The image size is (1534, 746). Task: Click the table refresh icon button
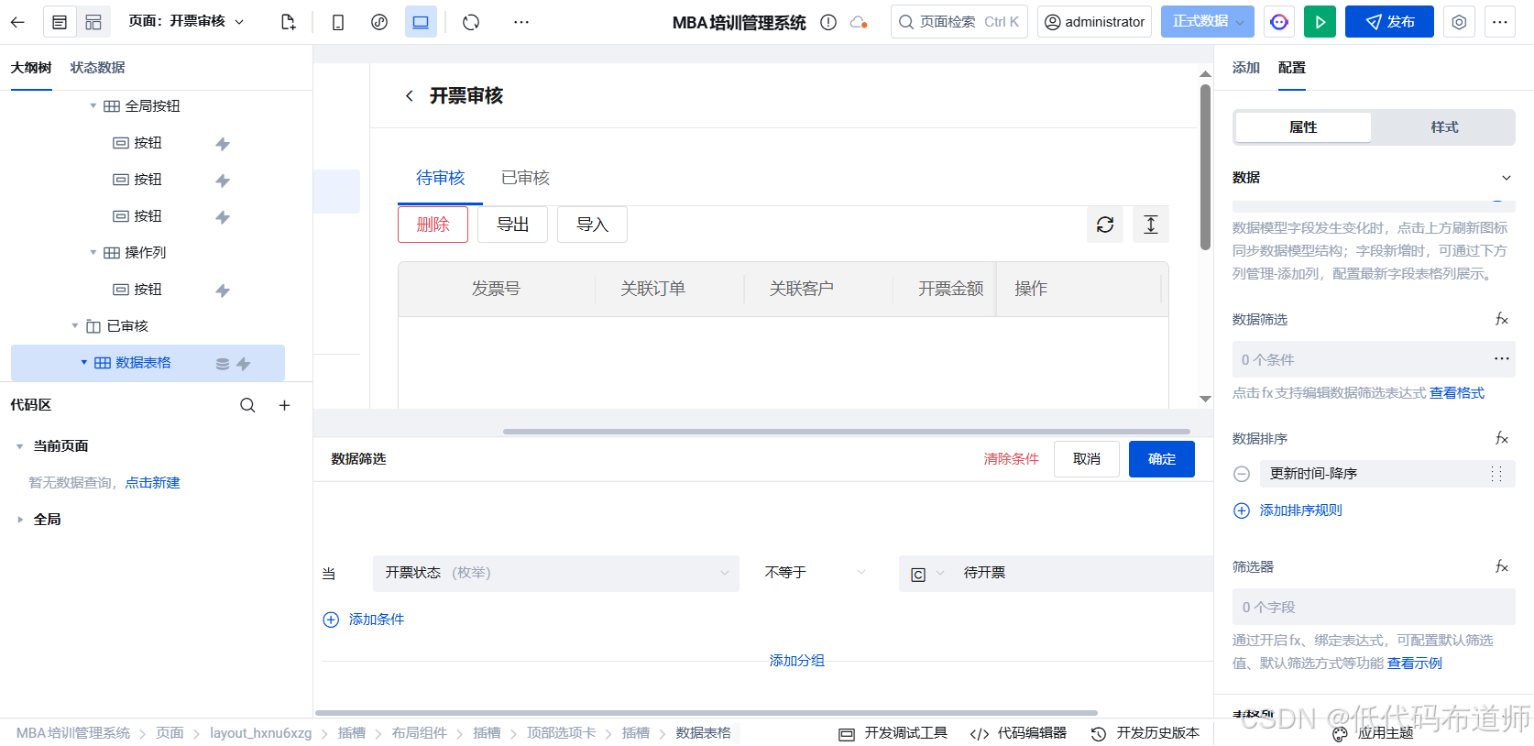click(1105, 225)
